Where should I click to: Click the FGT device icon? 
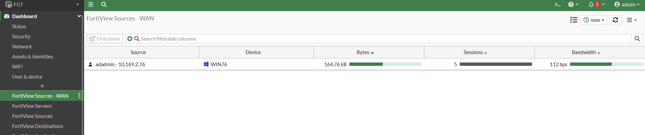9,5
